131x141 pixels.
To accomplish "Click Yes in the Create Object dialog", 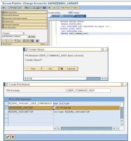I will coord(33,69).
